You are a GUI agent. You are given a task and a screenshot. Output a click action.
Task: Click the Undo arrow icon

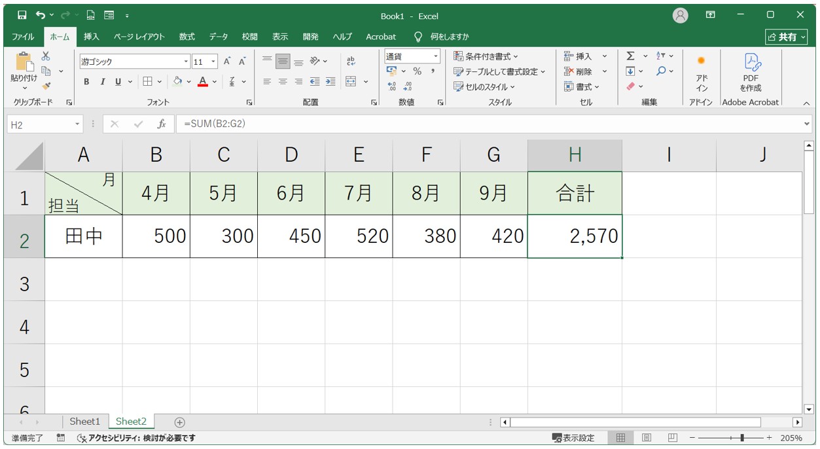(x=41, y=15)
